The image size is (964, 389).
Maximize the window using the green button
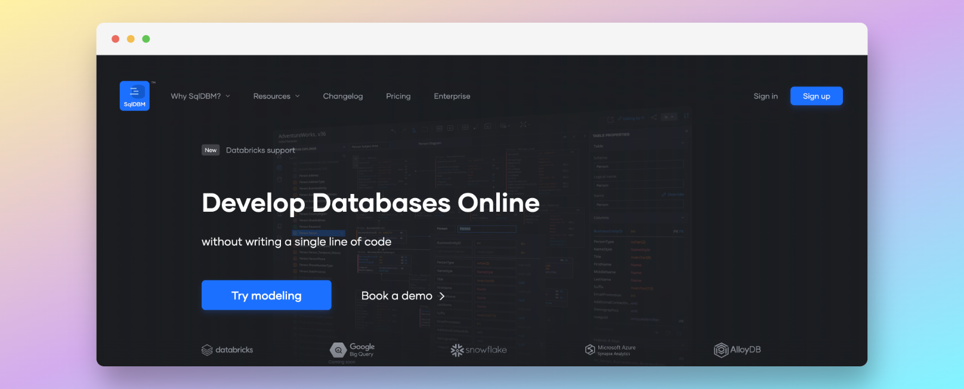point(146,39)
